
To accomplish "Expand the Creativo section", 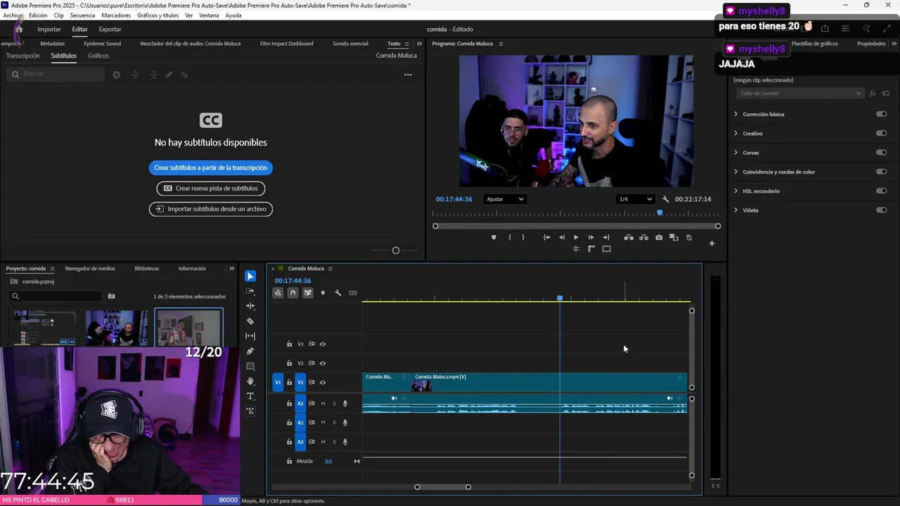I will tap(736, 133).
